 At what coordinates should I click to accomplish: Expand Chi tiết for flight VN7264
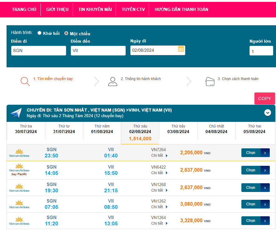159,156
